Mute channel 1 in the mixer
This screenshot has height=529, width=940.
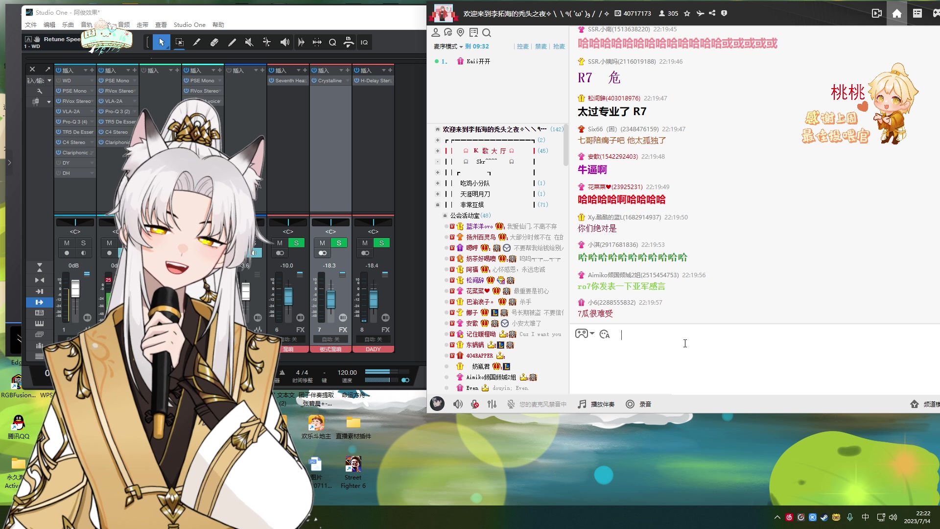tap(67, 243)
